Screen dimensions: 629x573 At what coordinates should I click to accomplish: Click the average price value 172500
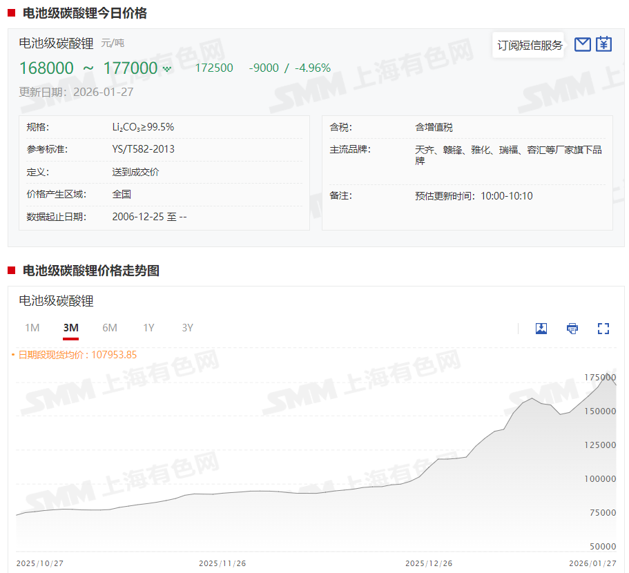pos(214,68)
